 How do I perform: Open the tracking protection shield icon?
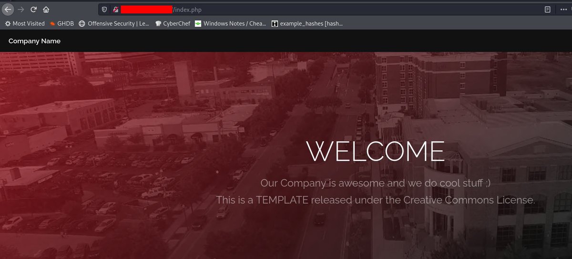pos(104,9)
